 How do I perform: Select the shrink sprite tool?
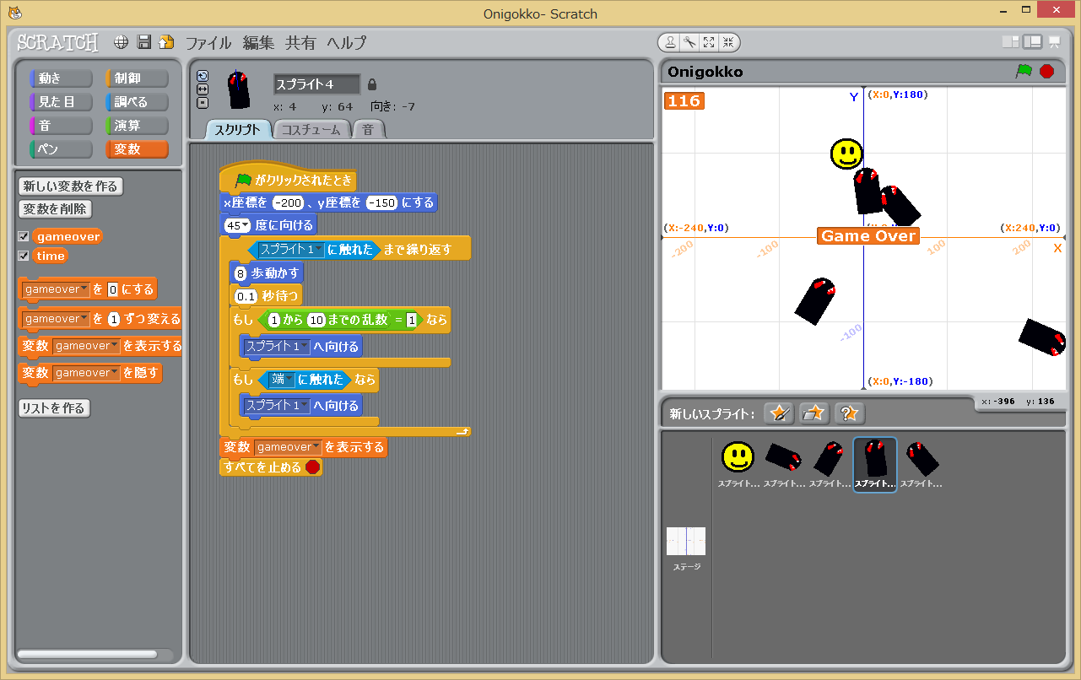[728, 42]
